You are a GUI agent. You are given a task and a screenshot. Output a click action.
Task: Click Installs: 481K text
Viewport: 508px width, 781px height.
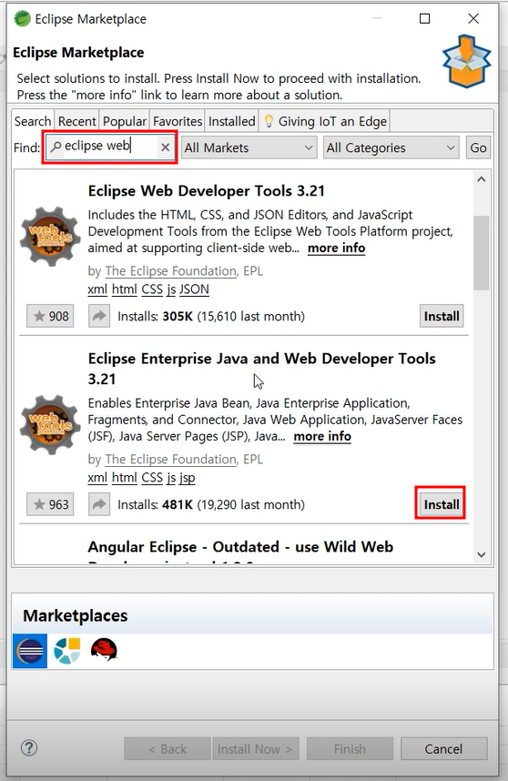210,504
